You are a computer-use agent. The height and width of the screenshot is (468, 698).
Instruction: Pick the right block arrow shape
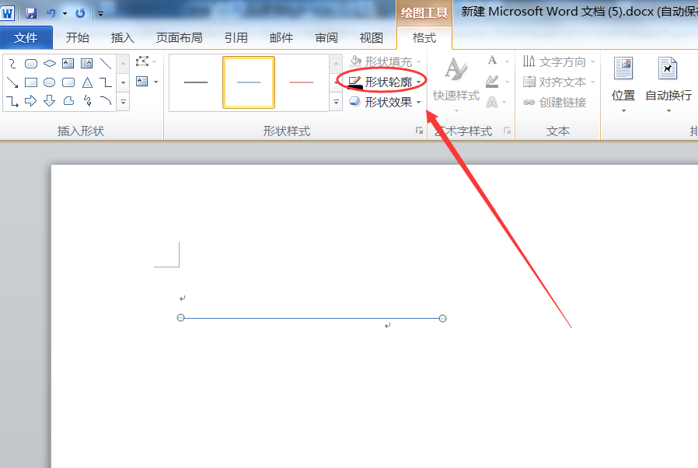pos(31,100)
